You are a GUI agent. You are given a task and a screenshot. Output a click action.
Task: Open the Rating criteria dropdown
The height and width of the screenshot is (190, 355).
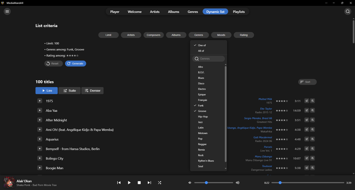click(244, 35)
